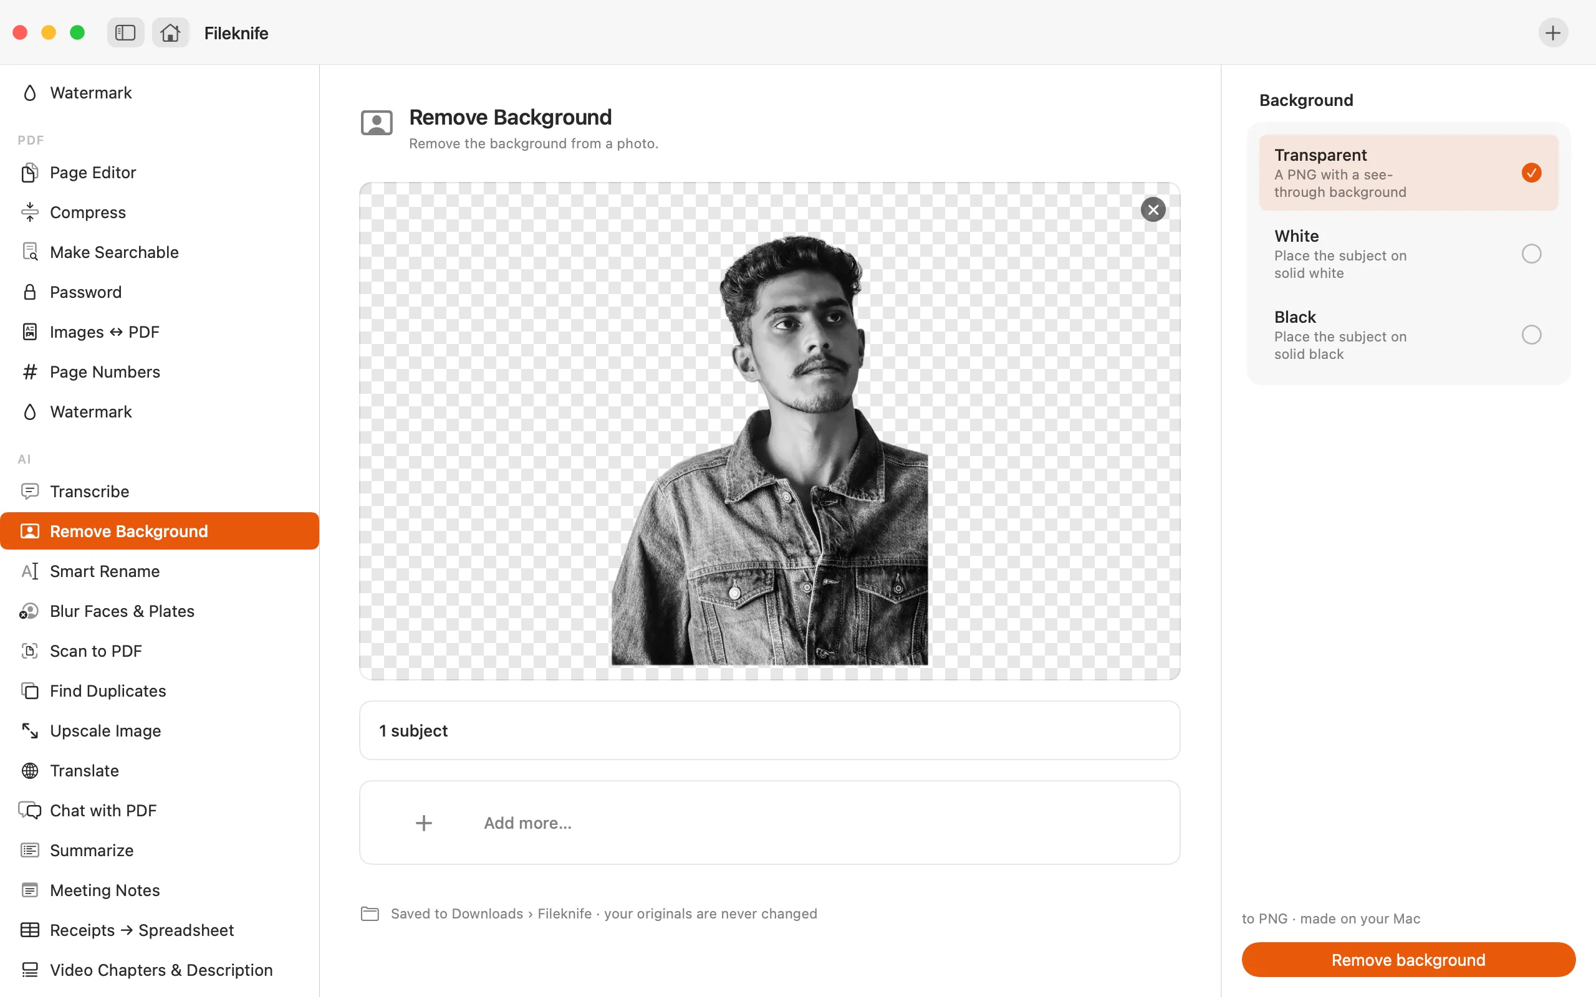Open the Transcribe tool
This screenshot has height=997, width=1596.
(160, 491)
